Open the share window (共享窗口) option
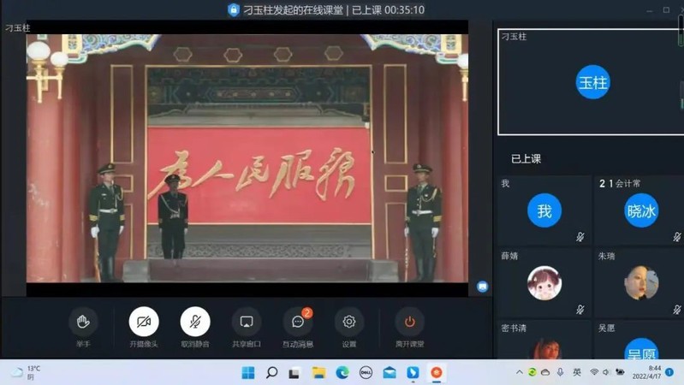 247,322
